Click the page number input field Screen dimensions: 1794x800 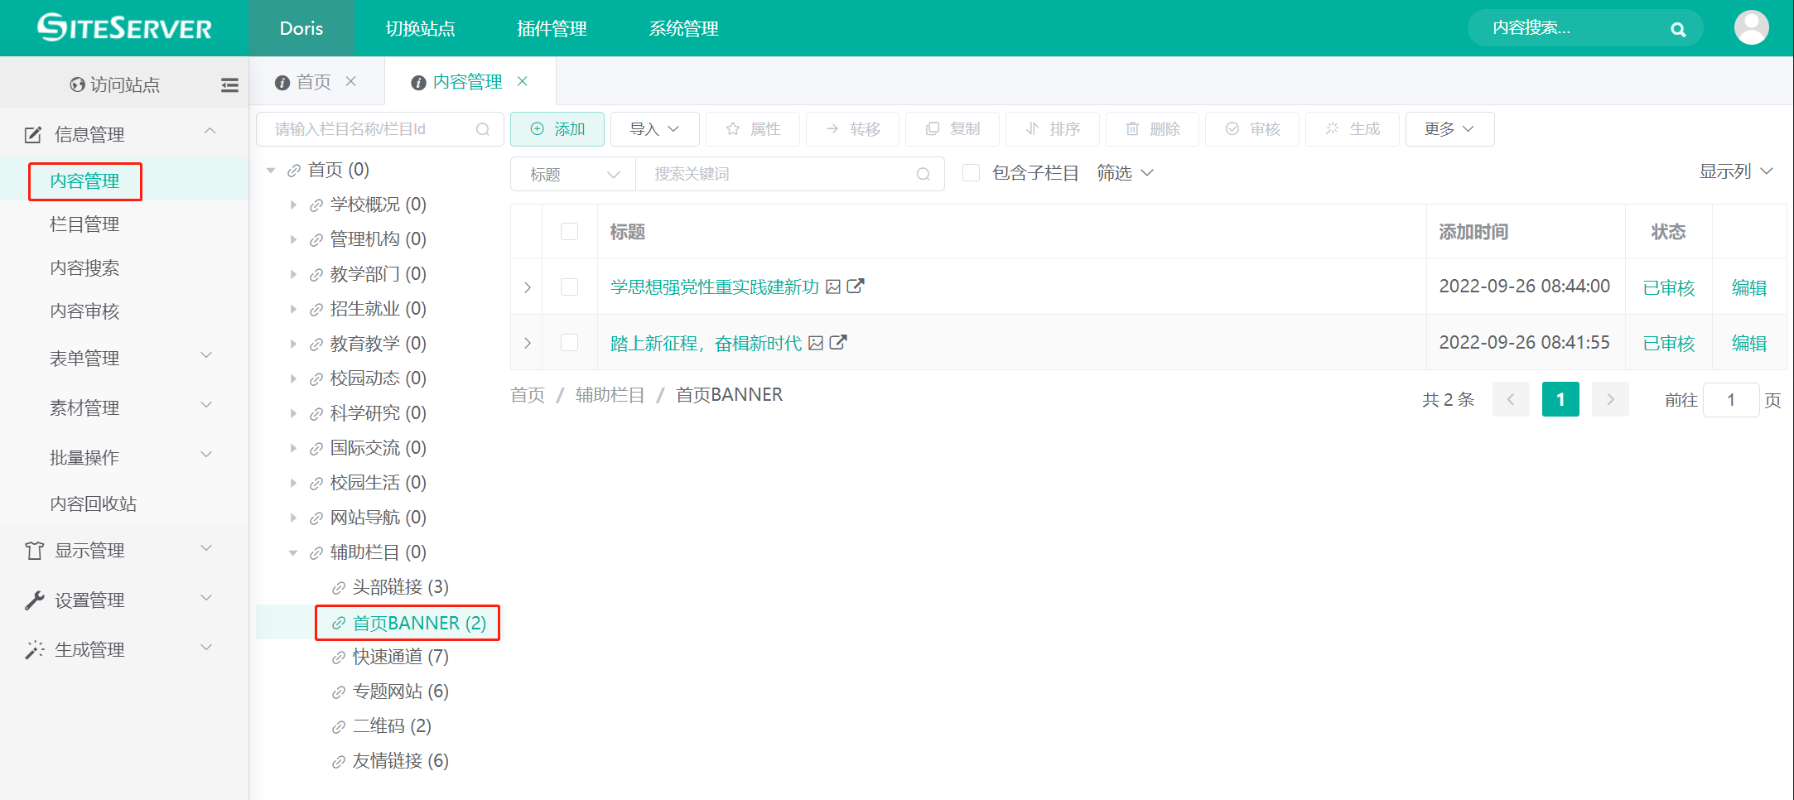click(1731, 399)
